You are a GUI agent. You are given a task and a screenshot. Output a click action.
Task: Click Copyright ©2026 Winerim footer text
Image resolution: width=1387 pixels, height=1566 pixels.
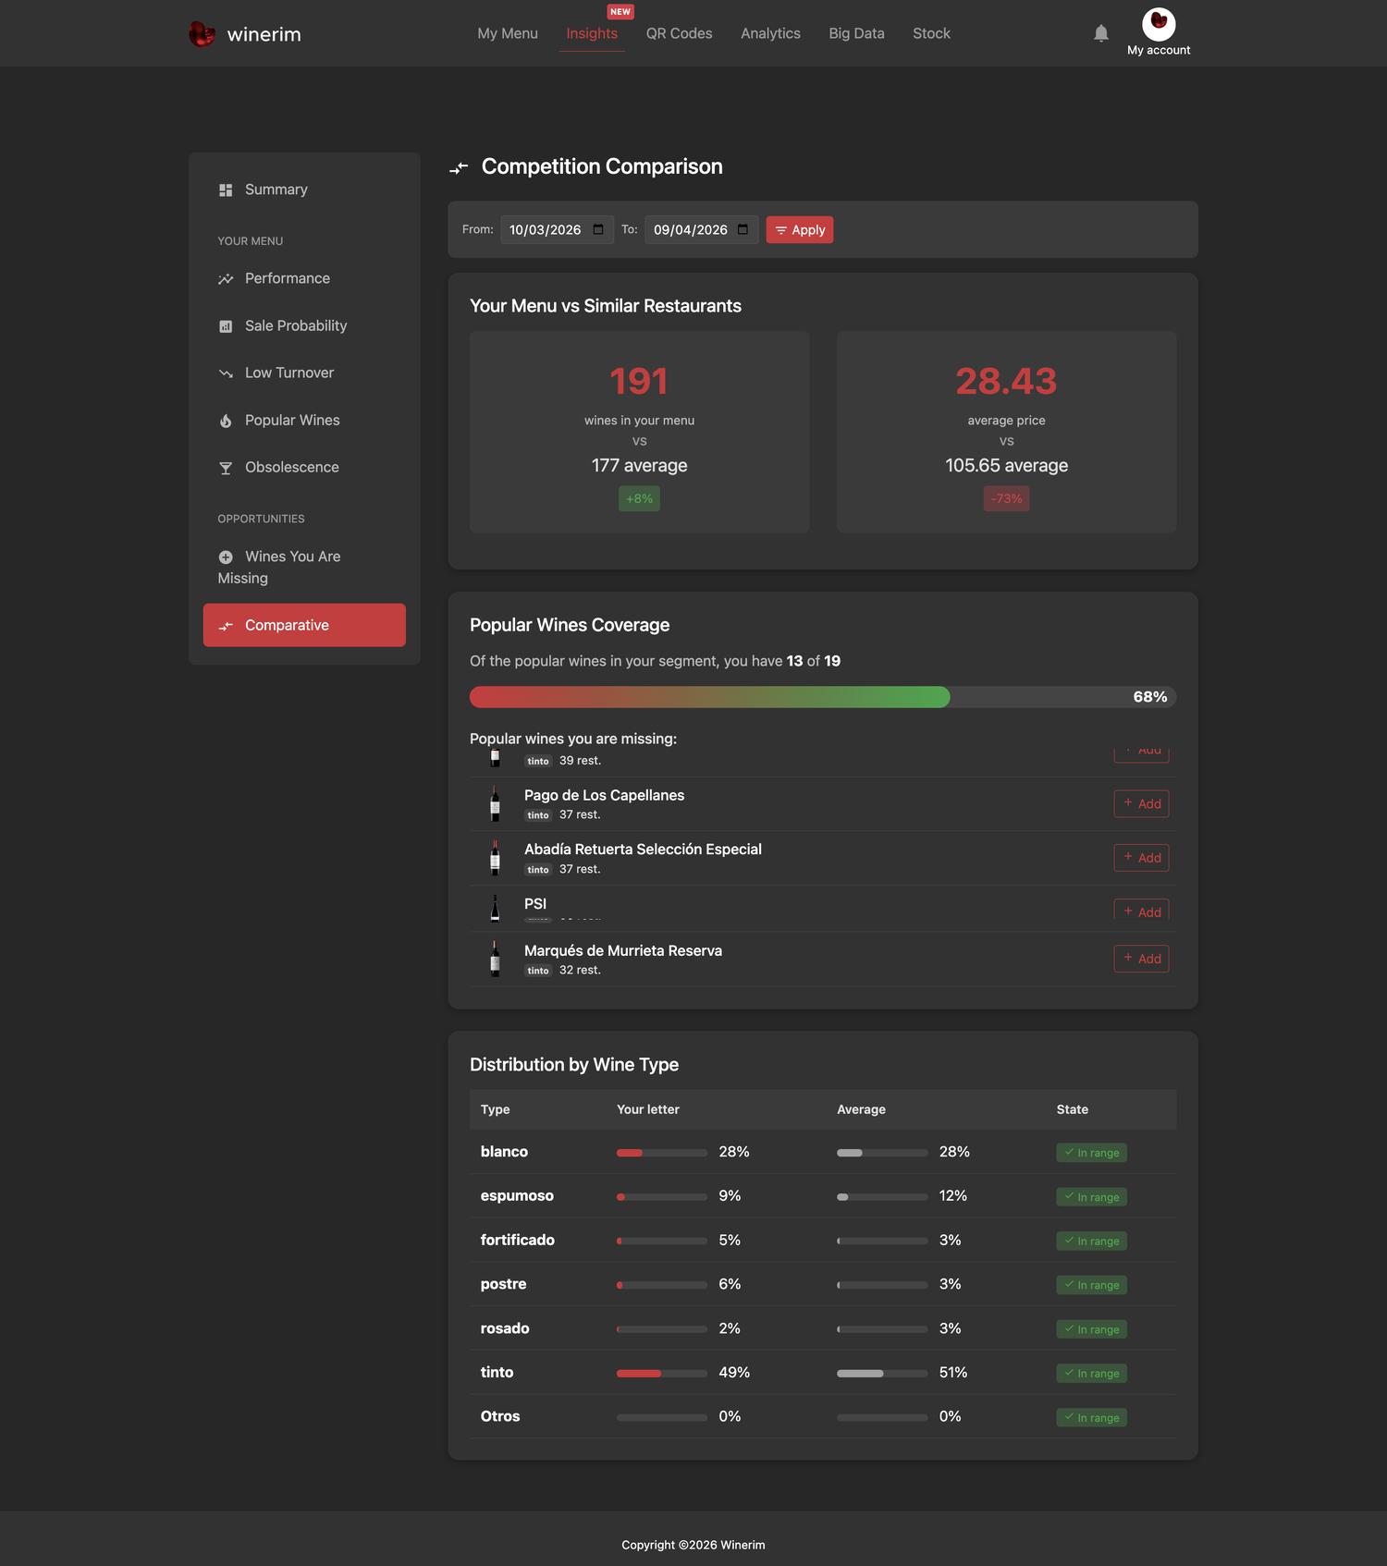(x=693, y=1545)
